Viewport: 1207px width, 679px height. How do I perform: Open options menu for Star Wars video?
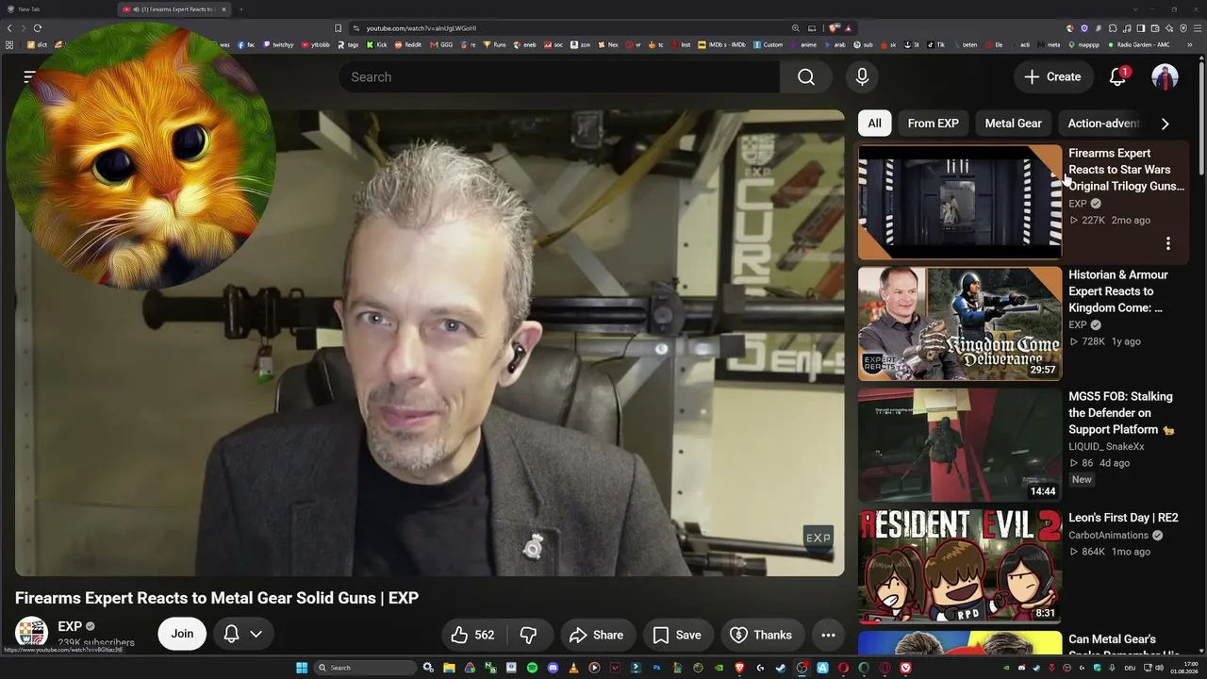tap(1167, 243)
